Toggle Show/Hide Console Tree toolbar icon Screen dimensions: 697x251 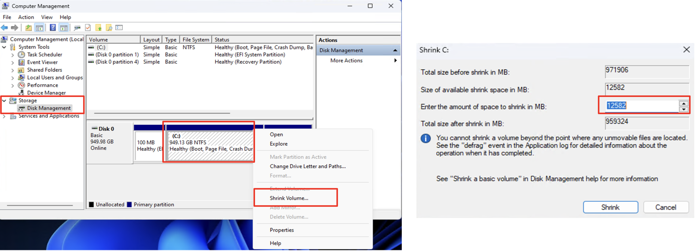(39, 27)
